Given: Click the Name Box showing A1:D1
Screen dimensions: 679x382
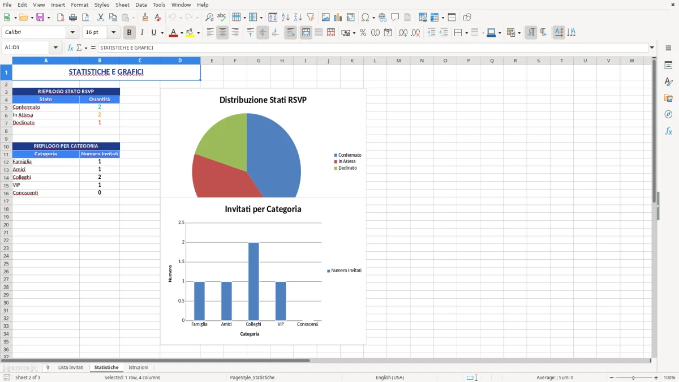Looking at the screenshot, I should pyautogui.click(x=25, y=48).
